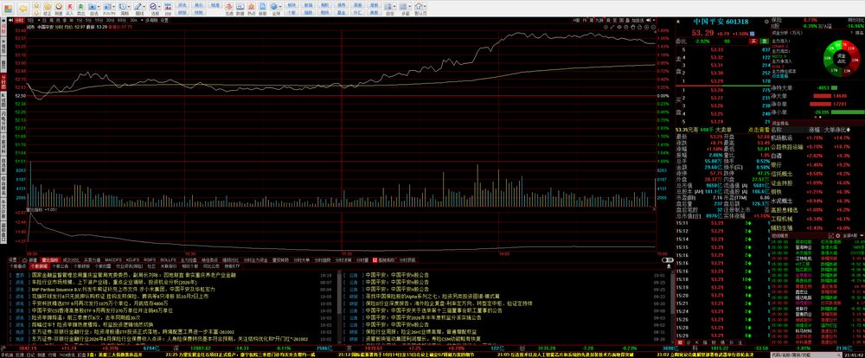Expand the 自选 toolbar dropdown arrow
Screen dimensions: 865x358
click(99, 6)
